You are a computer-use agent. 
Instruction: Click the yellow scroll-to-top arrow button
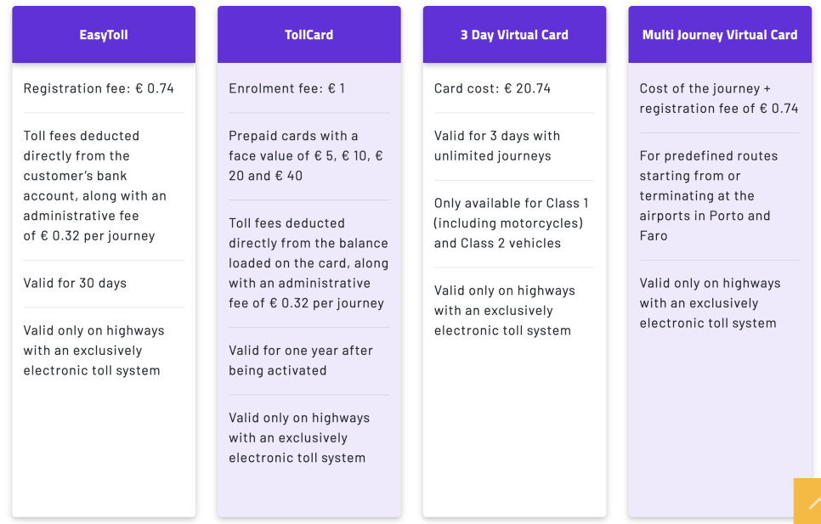click(x=808, y=501)
